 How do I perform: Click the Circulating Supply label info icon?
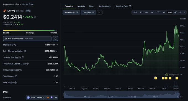pos(21,70)
